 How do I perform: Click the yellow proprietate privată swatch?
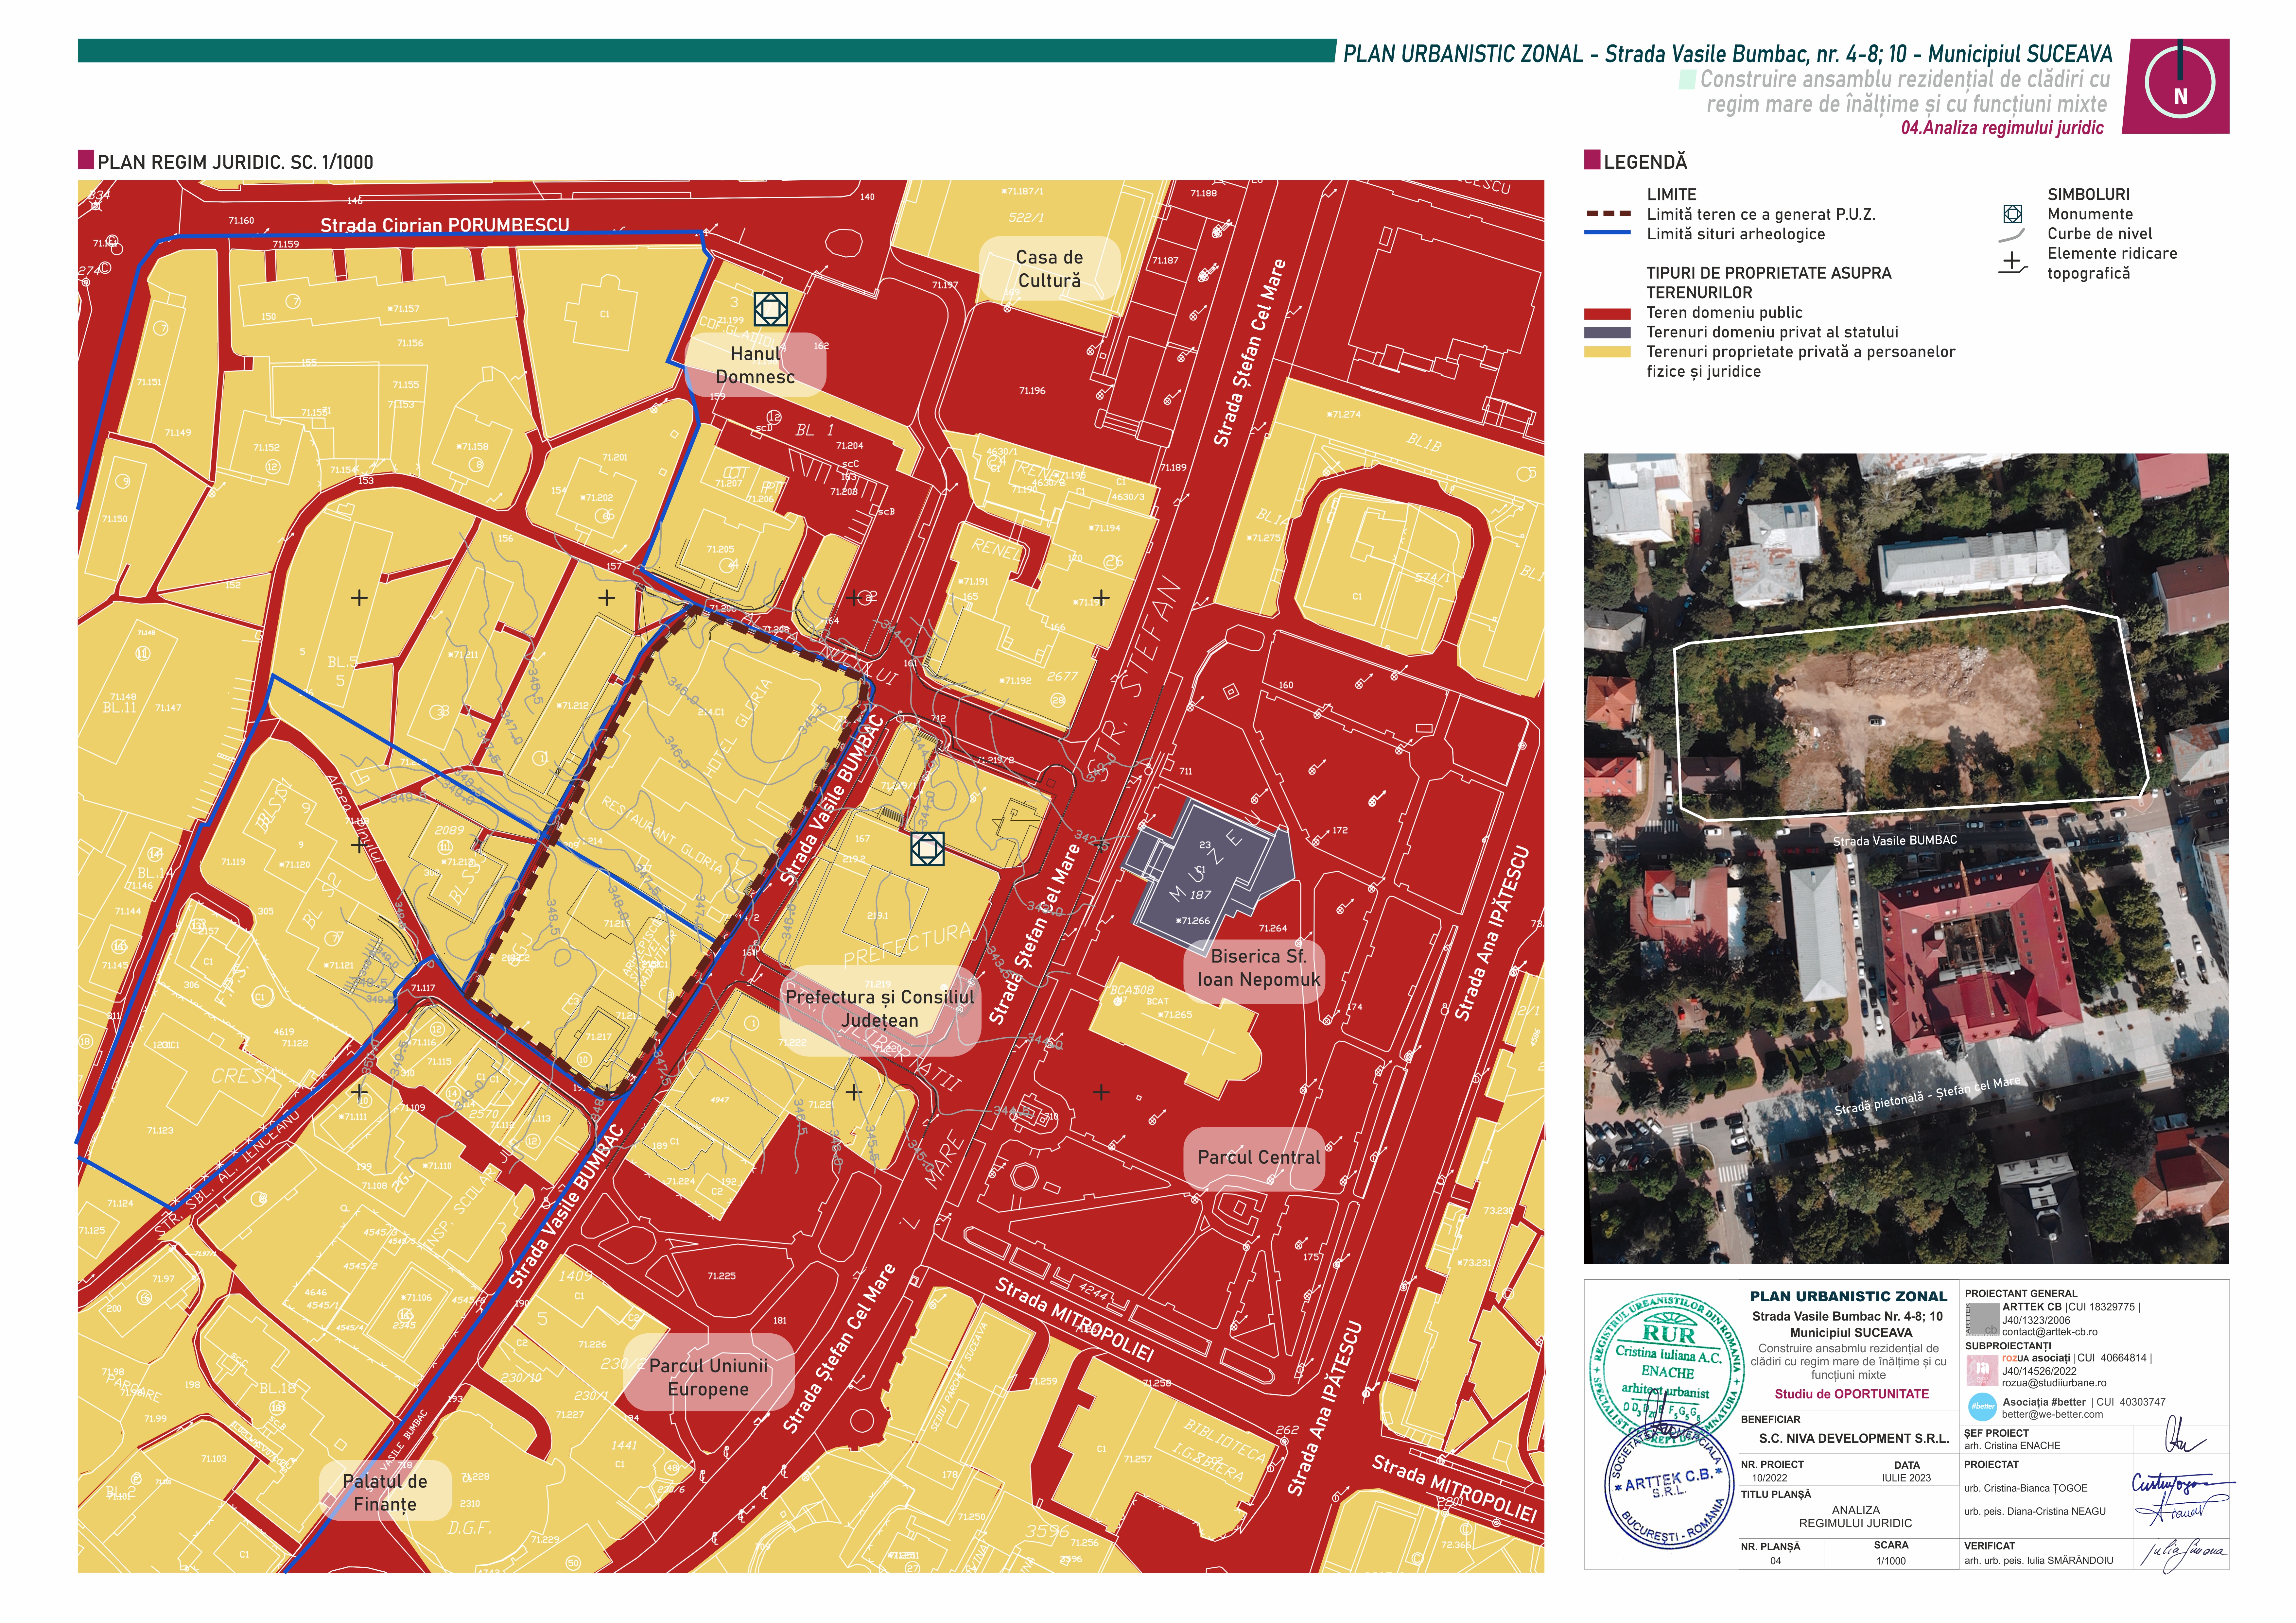click(x=1608, y=352)
